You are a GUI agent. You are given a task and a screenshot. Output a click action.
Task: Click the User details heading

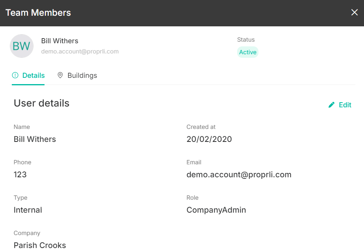(x=41, y=103)
